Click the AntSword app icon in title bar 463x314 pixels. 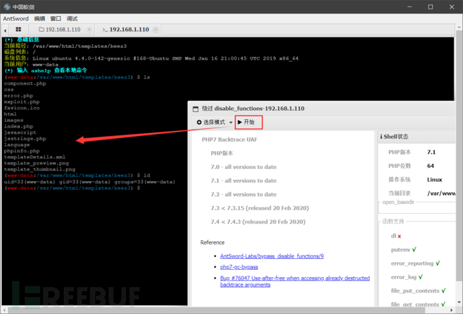pos(7,7)
